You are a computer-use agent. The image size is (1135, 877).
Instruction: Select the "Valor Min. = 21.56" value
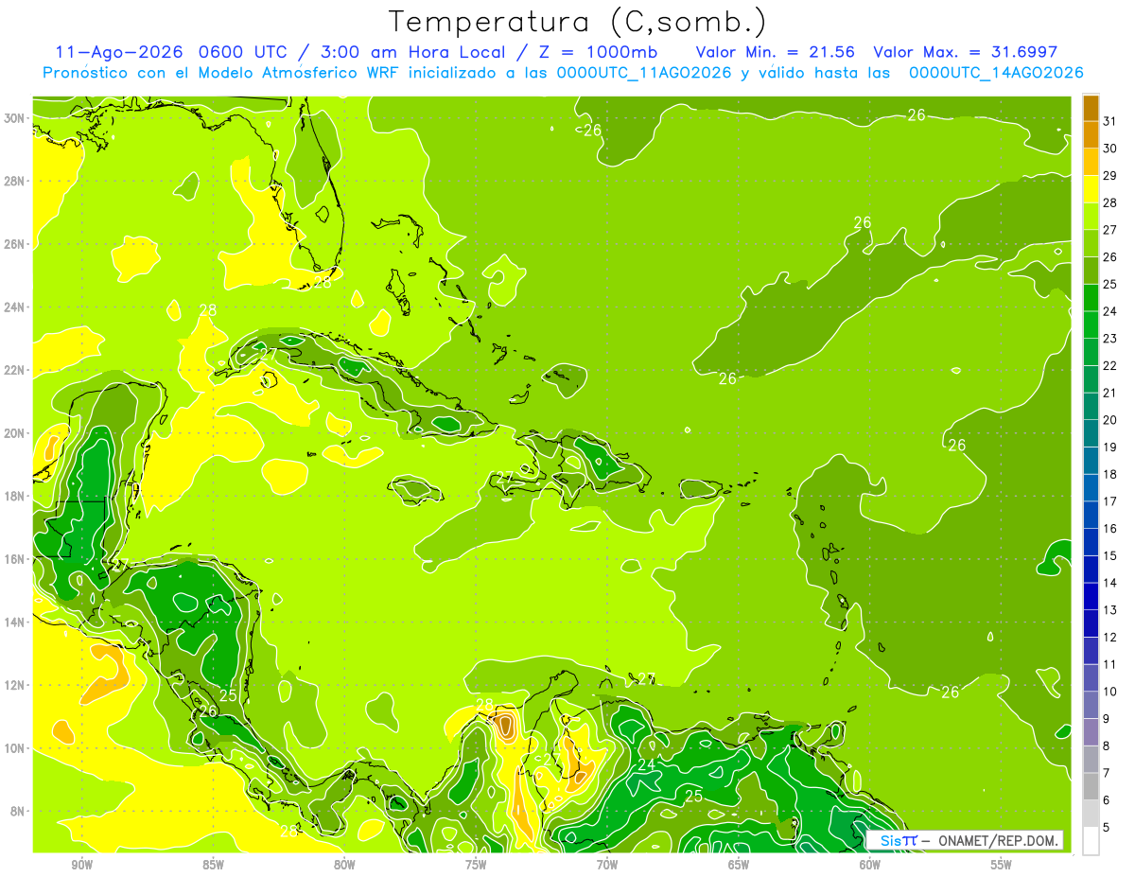777,52
